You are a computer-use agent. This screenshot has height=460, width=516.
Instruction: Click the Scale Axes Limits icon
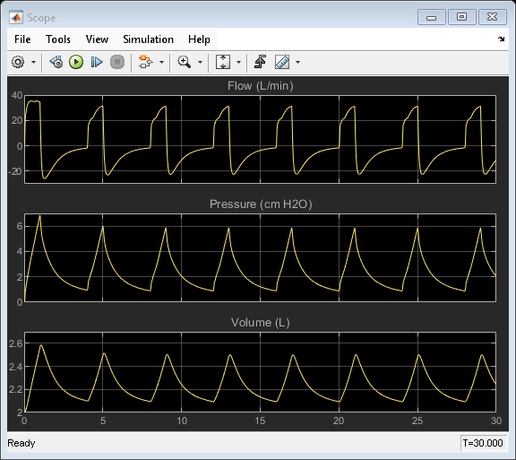click(223, 62)
